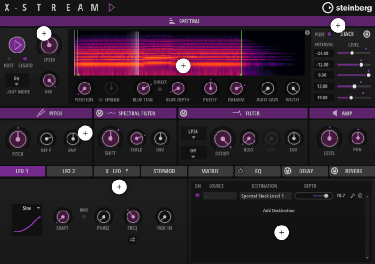Select the EQ tab label
375x264 pixels.
258,171
